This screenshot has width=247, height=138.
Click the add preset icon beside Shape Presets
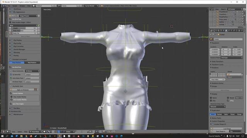coord(39,16)
